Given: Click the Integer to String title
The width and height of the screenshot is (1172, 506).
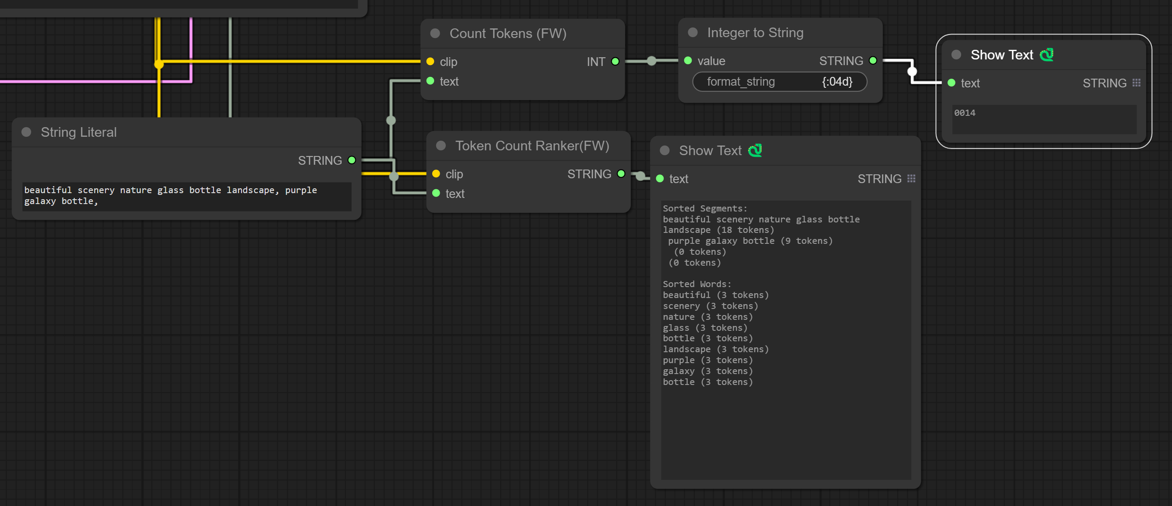Looking at the screenshot, I should pos(755,32).
